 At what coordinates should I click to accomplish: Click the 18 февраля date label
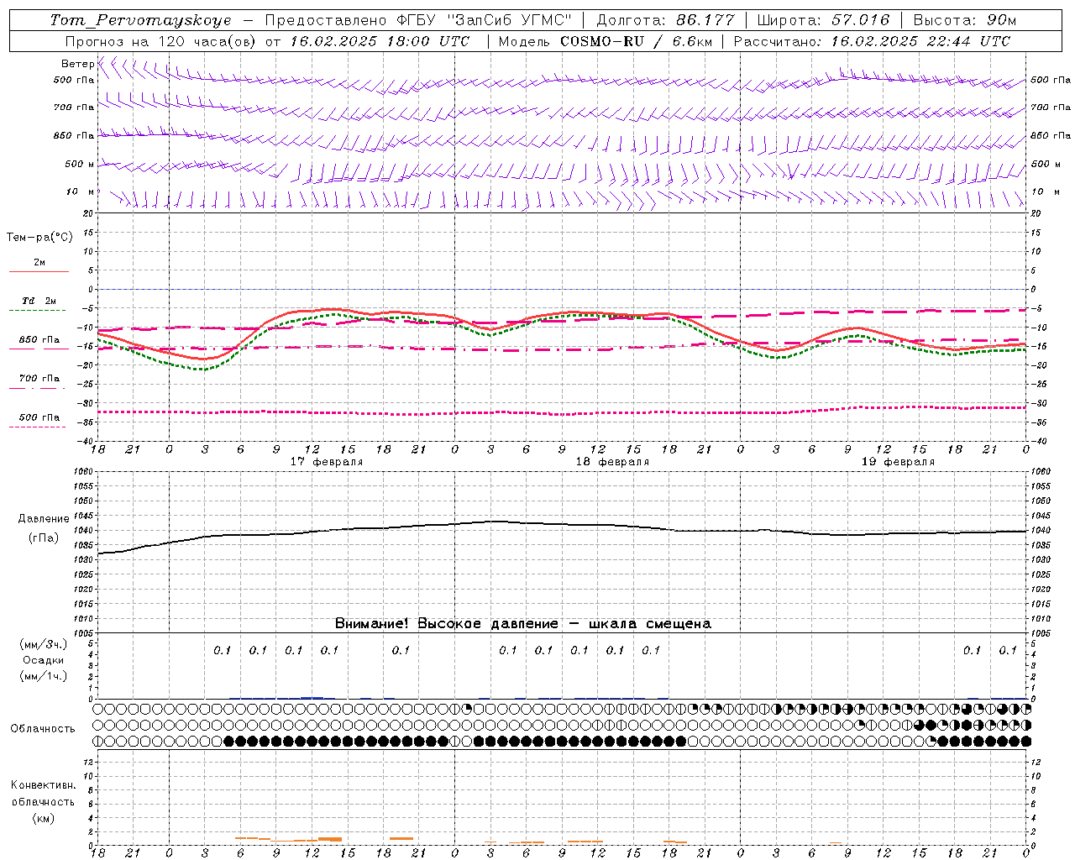(612, 462)
